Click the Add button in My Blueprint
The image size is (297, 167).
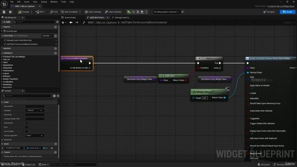point(7,22)
